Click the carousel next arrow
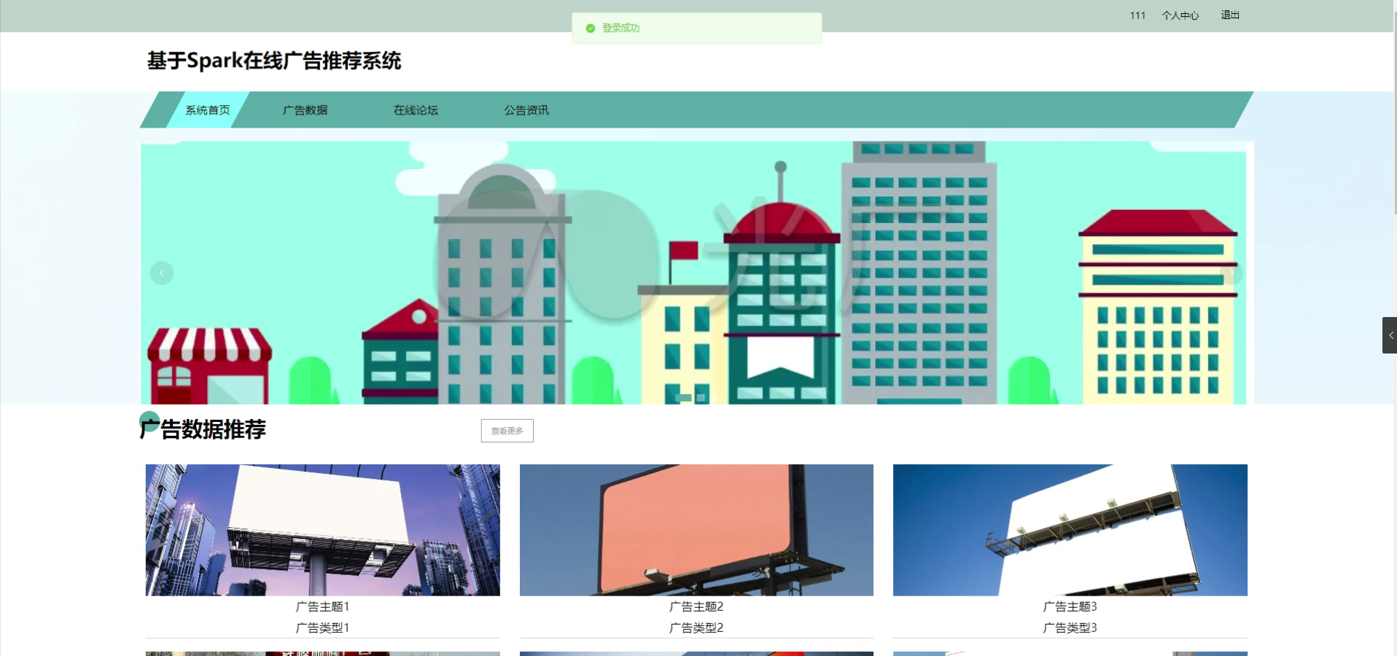1397x656 pixels. point(1231,273)
